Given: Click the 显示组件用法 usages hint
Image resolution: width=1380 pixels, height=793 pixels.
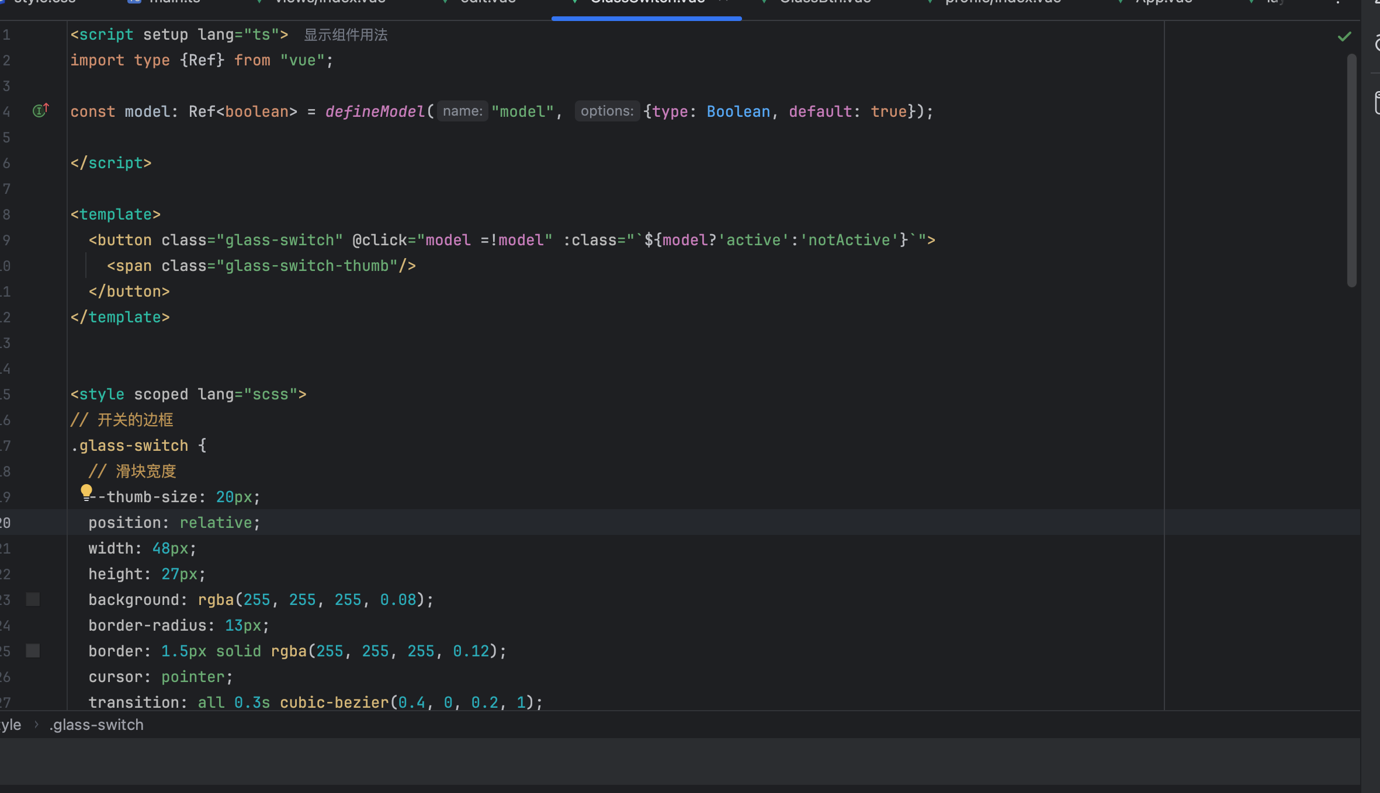Looking at the screenshot, I should 345,35.
